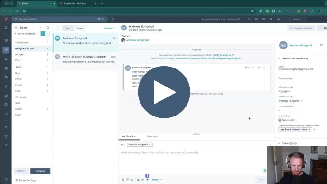Open notifications bell icon
The width and height of the screenshot is (327, 184).
pyautogui.click(x=278, y=19)
